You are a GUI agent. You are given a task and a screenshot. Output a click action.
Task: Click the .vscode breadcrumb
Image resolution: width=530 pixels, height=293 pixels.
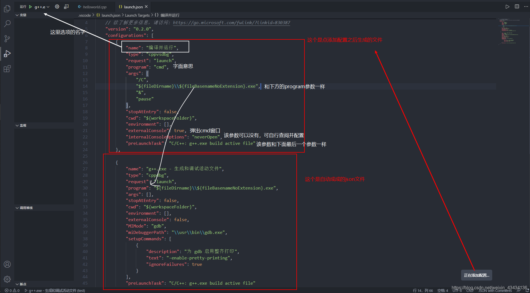[84, 15]
